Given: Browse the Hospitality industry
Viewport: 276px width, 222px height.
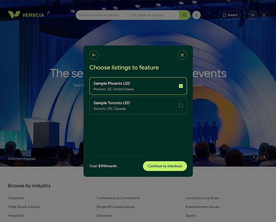Looking at the screenshot, I should tap(16, 216).
